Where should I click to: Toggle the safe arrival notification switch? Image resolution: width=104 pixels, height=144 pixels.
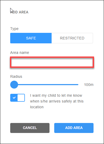18,98
